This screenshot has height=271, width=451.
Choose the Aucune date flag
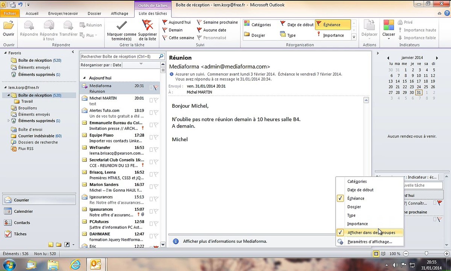coord(212,30)
